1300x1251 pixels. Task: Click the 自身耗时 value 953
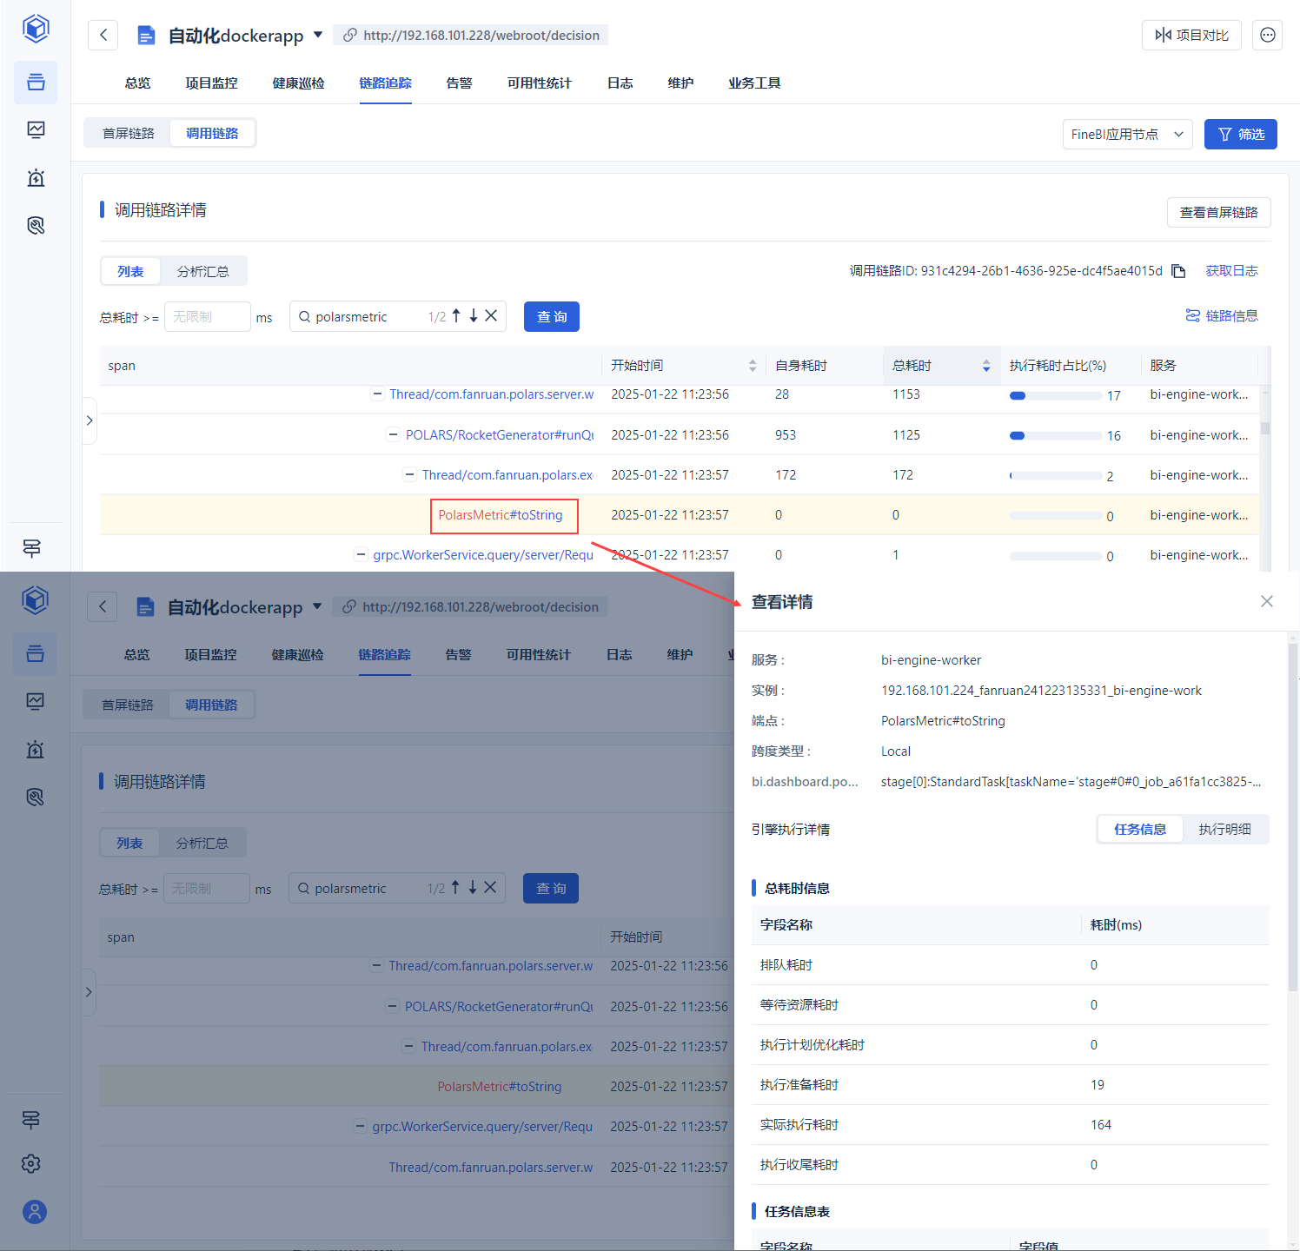point(786,434)
